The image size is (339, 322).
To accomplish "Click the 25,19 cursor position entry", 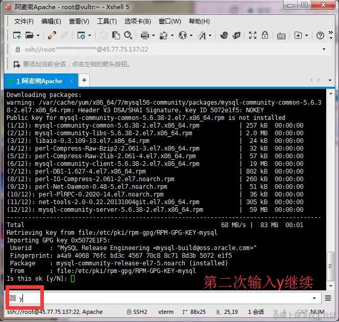I will coord(227,312).
